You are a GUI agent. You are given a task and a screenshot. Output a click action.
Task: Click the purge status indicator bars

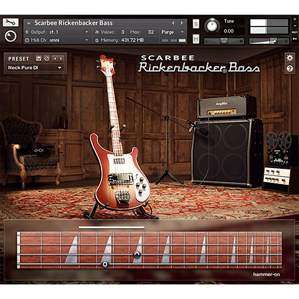174,41
